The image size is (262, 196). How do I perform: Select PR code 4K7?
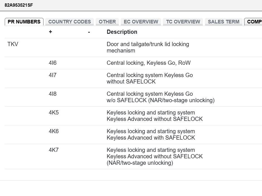pos(54,150)
